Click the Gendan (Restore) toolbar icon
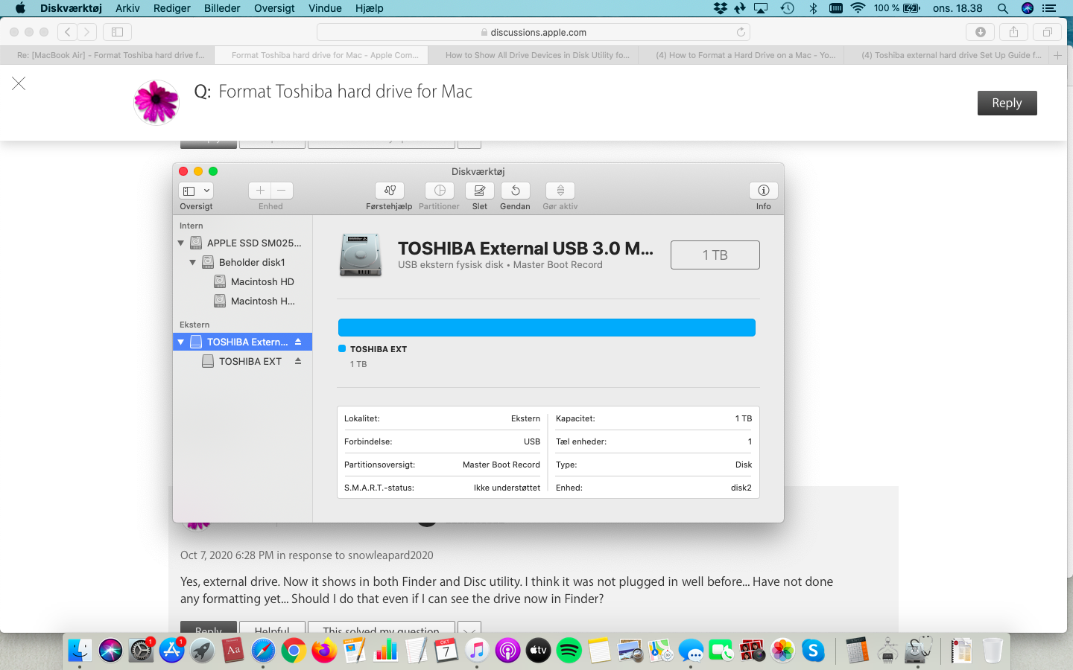Screen dimensions: 1073x670 (x=516, y=191)
